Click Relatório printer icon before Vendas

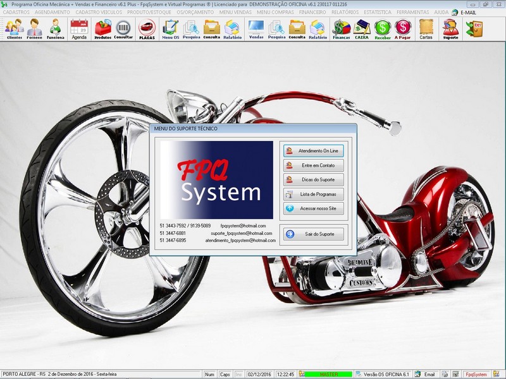(232, 29)
